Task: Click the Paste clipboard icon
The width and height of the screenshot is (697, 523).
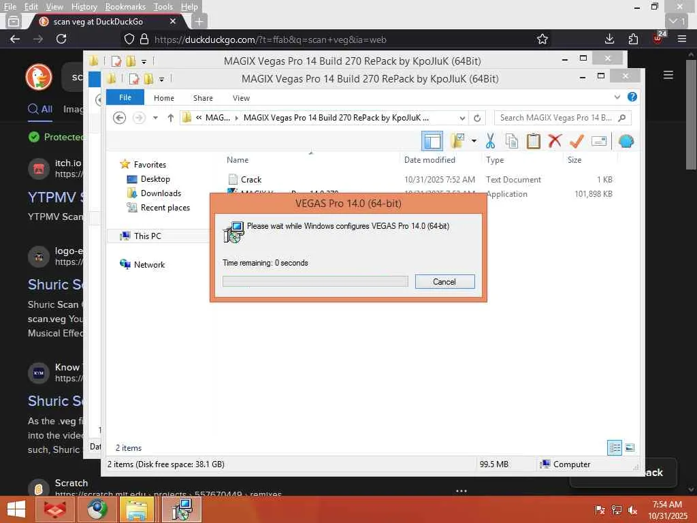Action: tap(533, 141)
